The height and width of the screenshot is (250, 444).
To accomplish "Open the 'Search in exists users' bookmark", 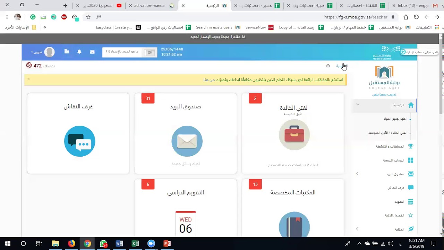I will coord(218,27).
